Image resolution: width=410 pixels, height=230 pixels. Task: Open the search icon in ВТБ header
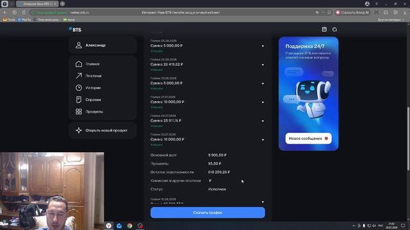click(334, 29)
